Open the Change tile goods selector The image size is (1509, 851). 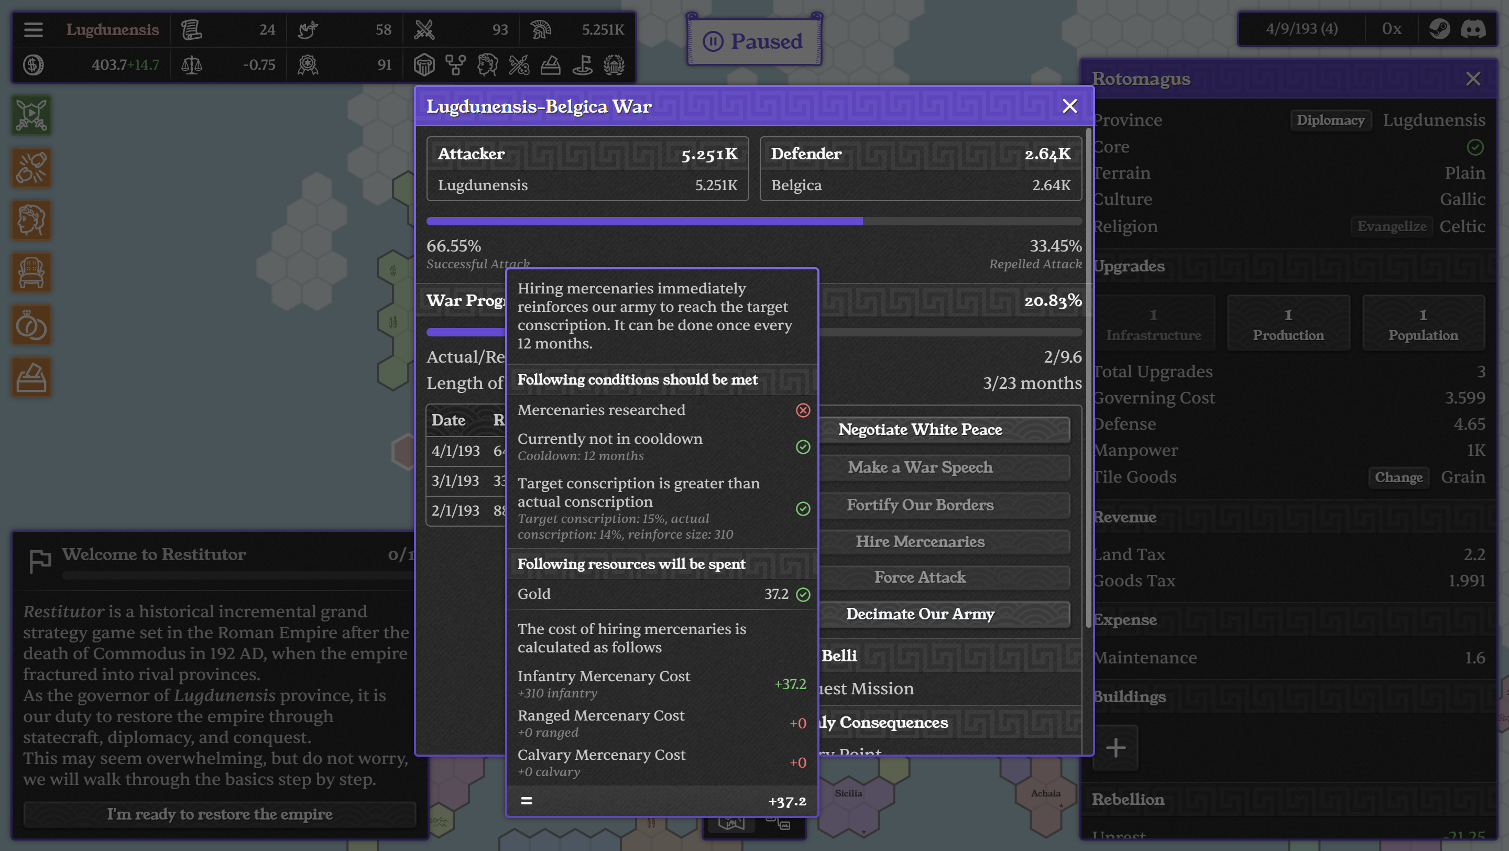coord(1398,477)
